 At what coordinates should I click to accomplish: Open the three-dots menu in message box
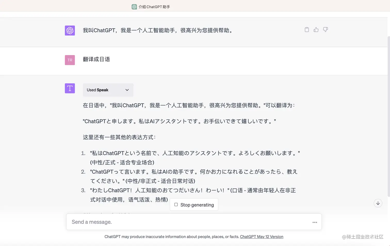(x=315, y=222)
